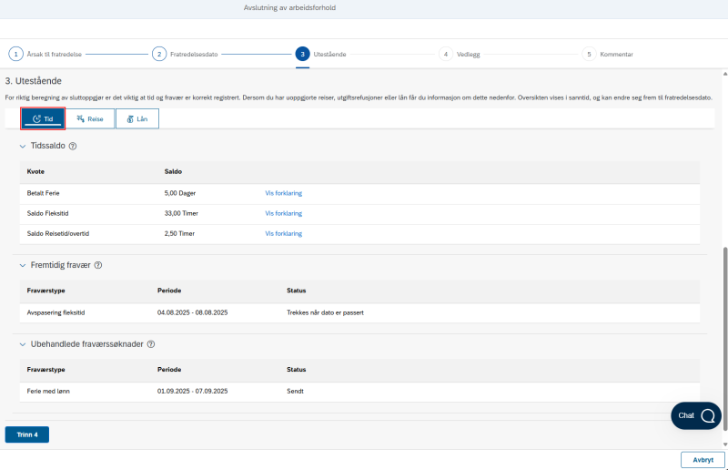Open help icon next to Tidssaldo

73,146
